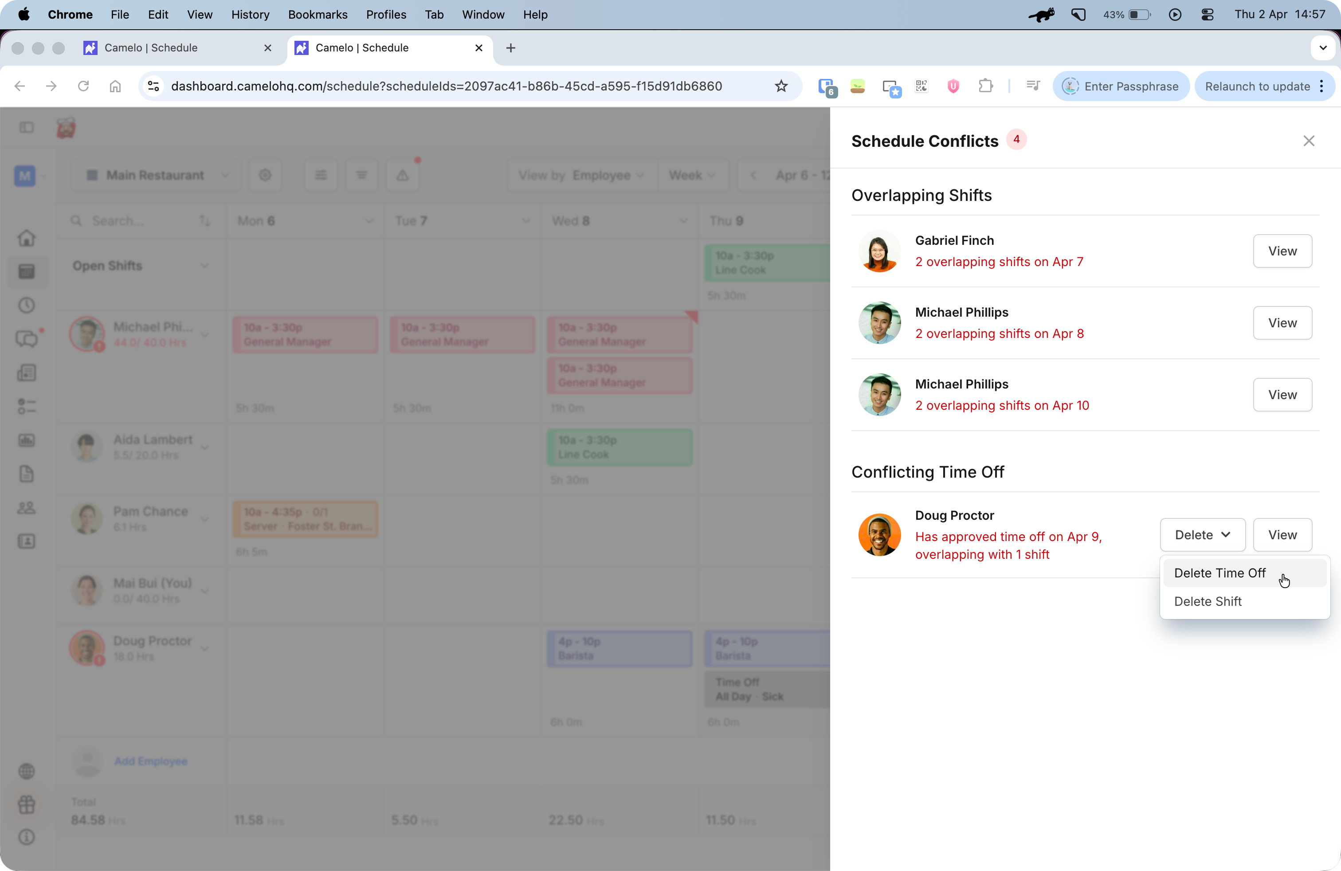The width and height of the screenshot is (1341, 871).
Task: Click the red shield extension icon
Action: point(953,86)
